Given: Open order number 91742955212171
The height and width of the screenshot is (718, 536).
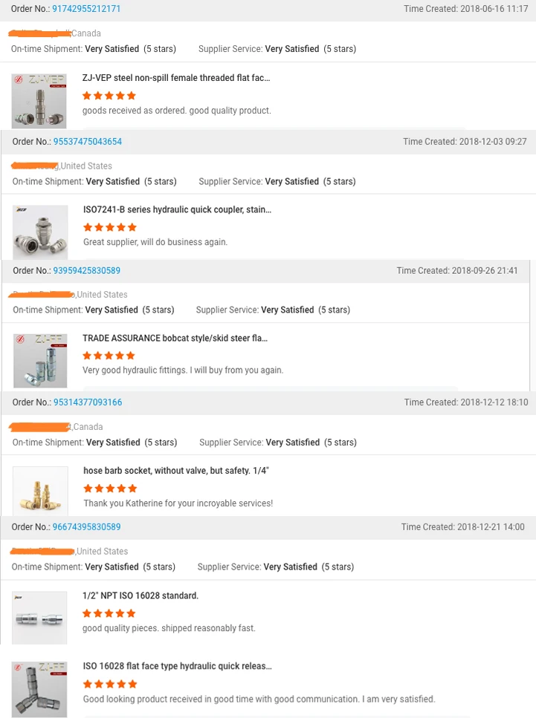Looking at the screenshot, I should 86,9.
